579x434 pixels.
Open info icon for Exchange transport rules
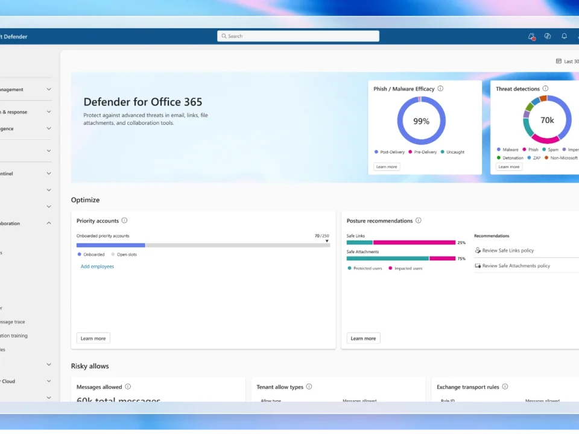click(505, 386)
